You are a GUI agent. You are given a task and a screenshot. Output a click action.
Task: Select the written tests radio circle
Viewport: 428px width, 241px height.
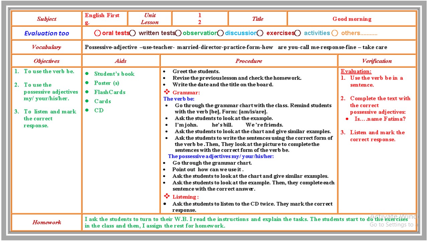tap(133, 33)
